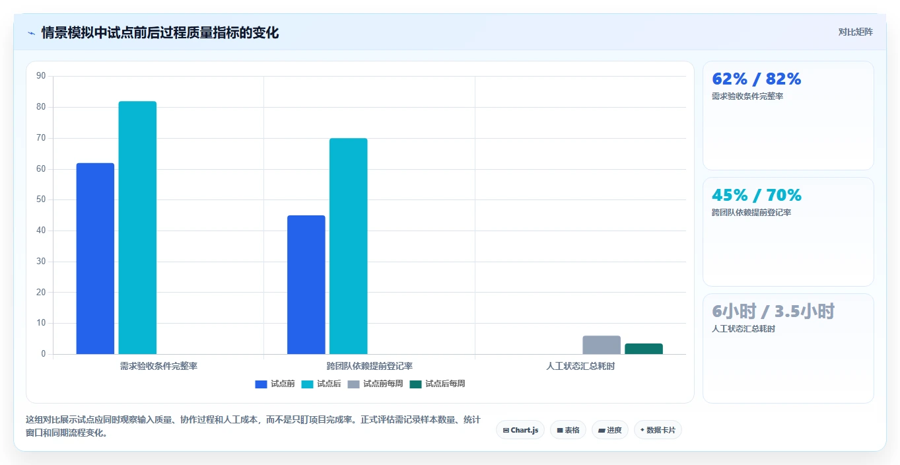Select the 表格 tag

pyautogui.click(x=568, y=430)
